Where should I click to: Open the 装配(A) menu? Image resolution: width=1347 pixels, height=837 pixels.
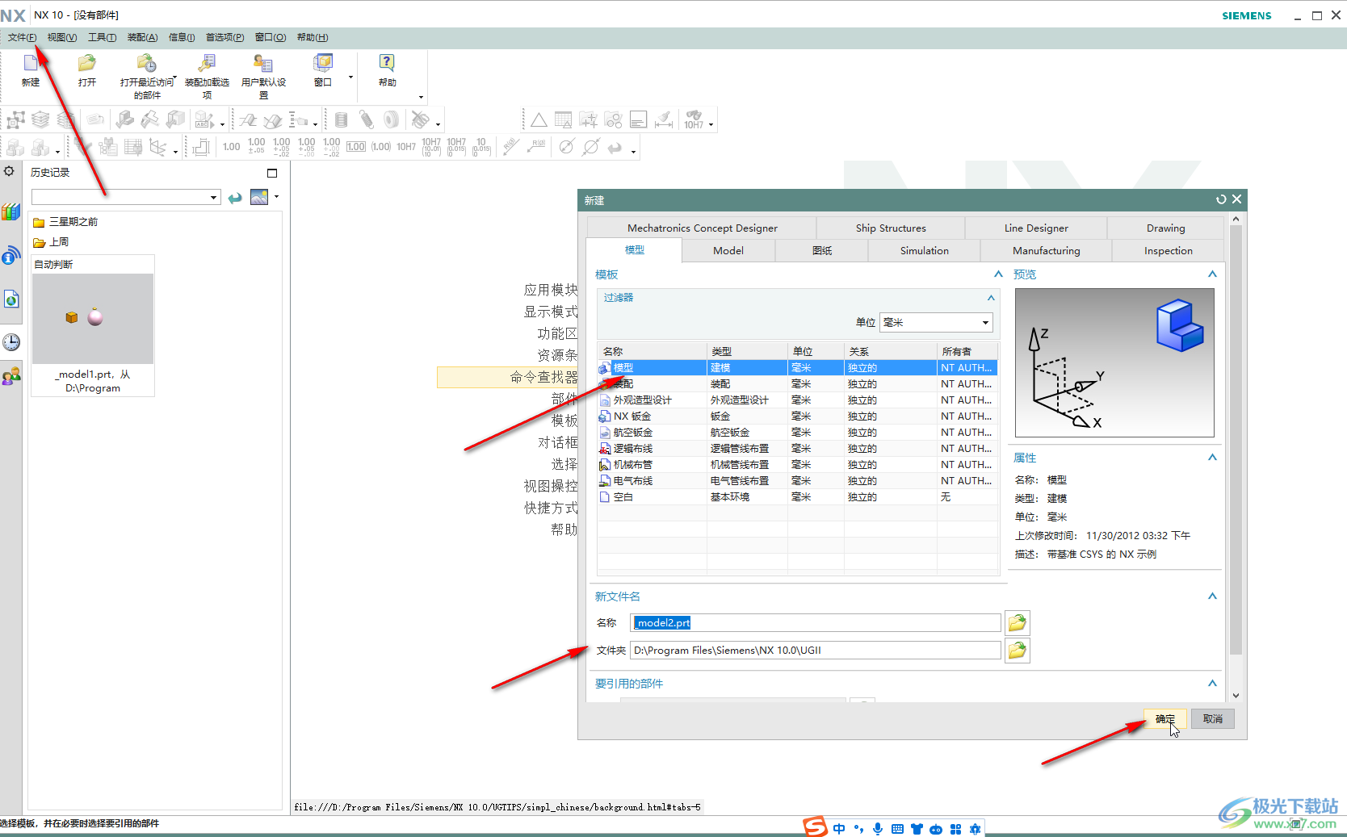tap(142, 37)
